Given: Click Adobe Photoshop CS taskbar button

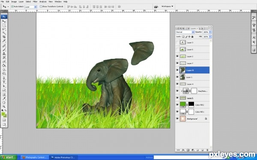Looking at the screenshot, I should tap(63, 157).
